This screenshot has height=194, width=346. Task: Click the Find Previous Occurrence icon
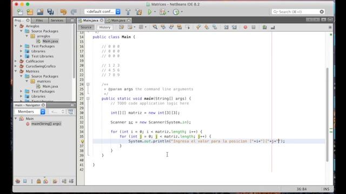pyautogui.click(x=163, y=27)
